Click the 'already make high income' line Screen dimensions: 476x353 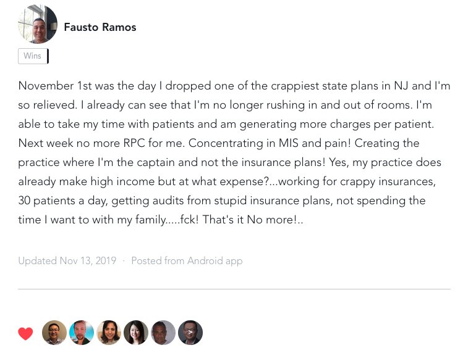pos(93,181)
